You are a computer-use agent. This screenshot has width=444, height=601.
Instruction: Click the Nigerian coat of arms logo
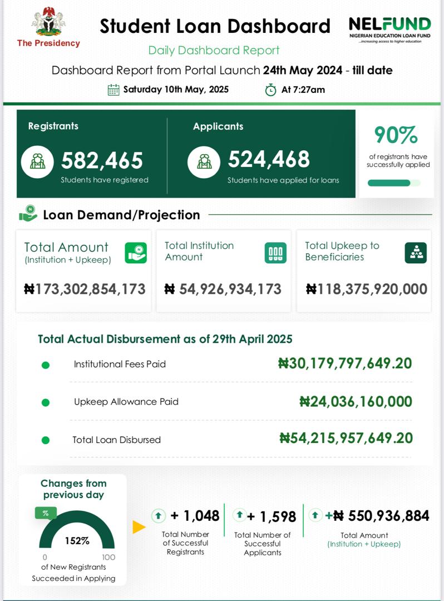[x=48, y=22]
